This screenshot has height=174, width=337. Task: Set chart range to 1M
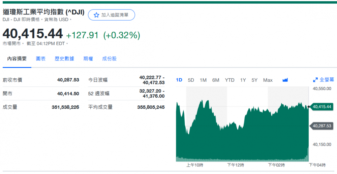203,80
